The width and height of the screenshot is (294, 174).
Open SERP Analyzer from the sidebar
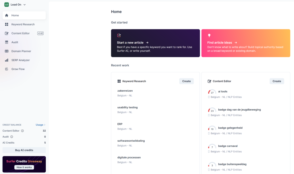[x=24, y=60]
